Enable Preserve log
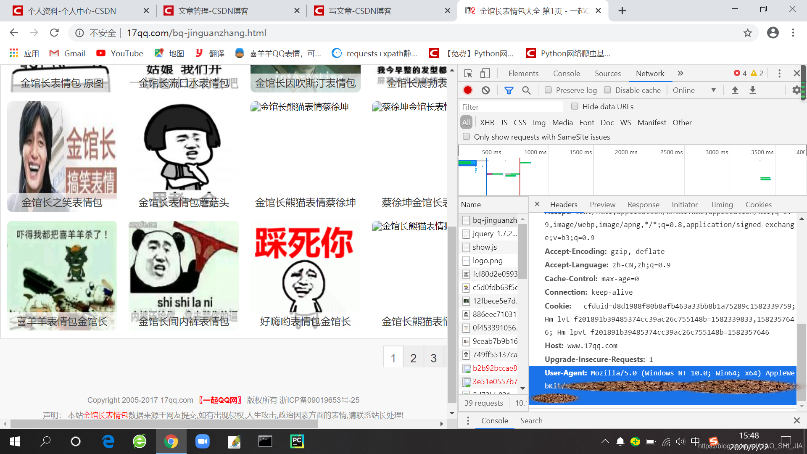 (548, 90)
